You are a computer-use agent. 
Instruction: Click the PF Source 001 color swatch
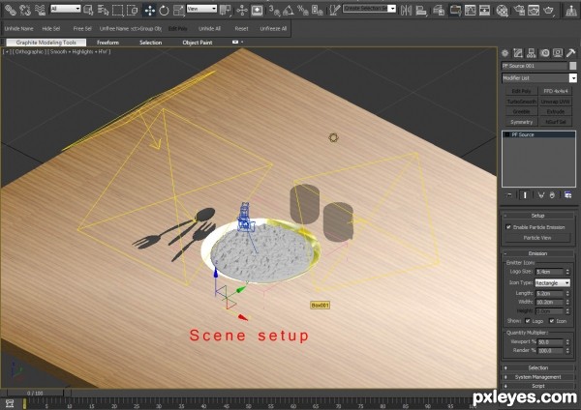[x=573, y=66]
